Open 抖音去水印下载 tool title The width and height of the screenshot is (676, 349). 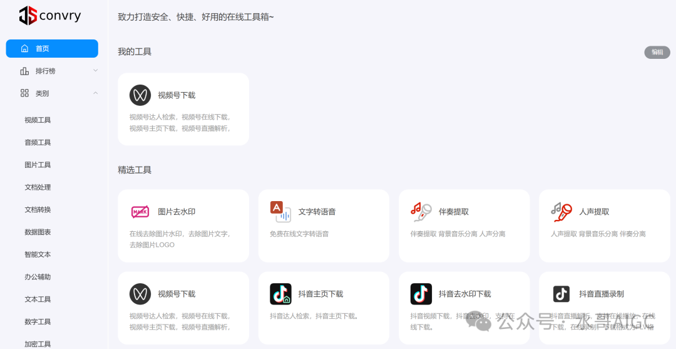(x=465, y=294)
